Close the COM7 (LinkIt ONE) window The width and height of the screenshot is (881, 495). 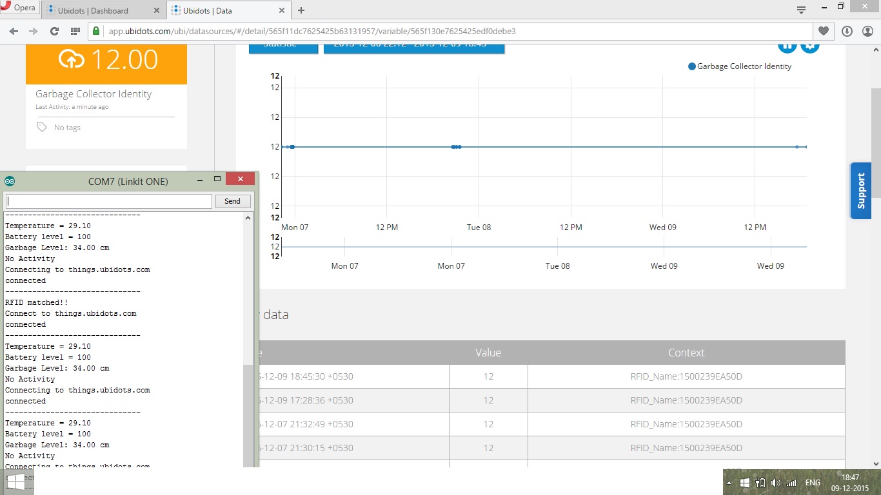coord(241,179)
